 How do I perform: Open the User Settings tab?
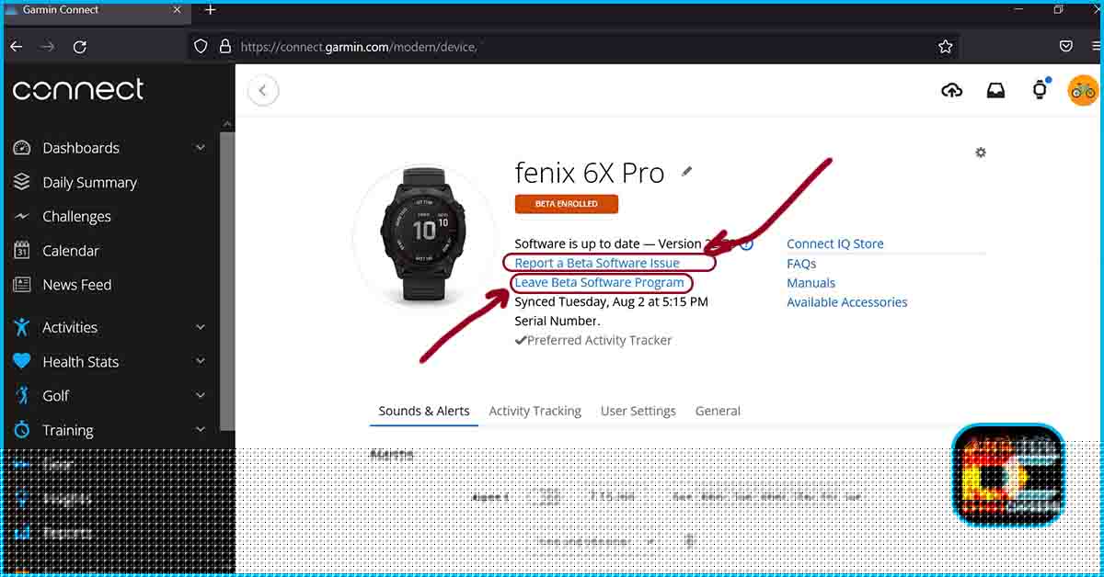tap(638, 411)
